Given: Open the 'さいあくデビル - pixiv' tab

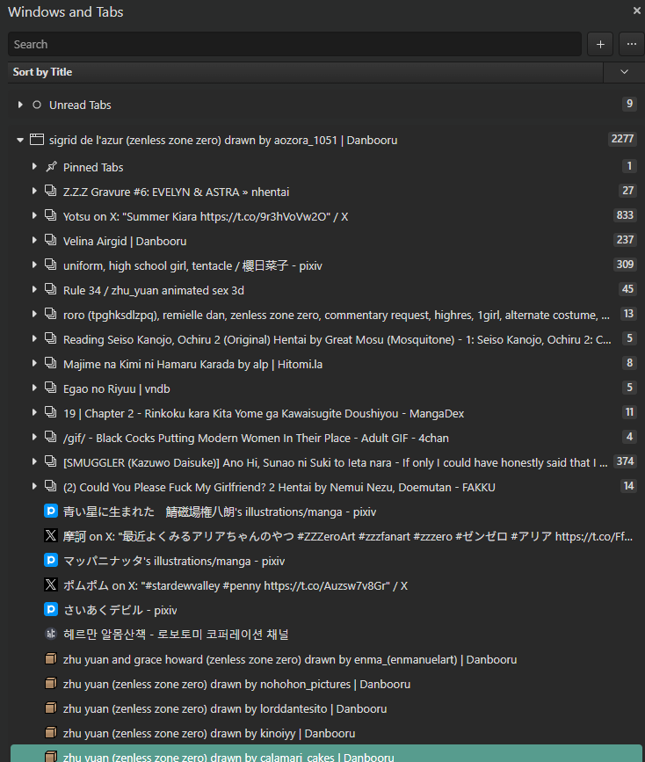Looking at the screenshot, I should tap(120, 610).
